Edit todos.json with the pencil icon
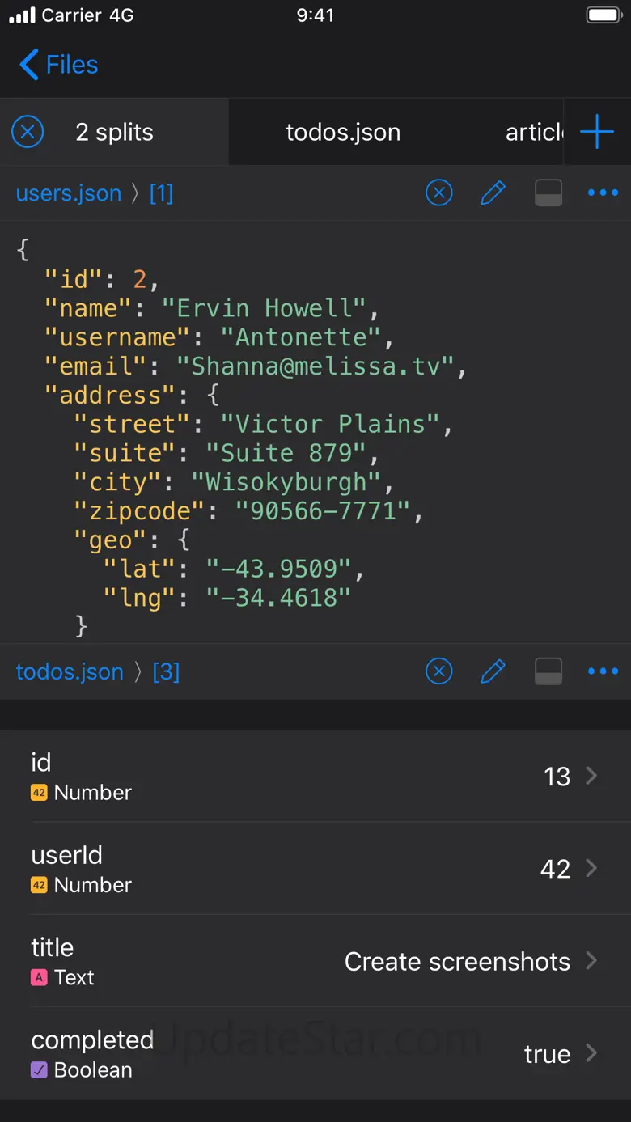631x1122 pixels. (x=493, y=671)
